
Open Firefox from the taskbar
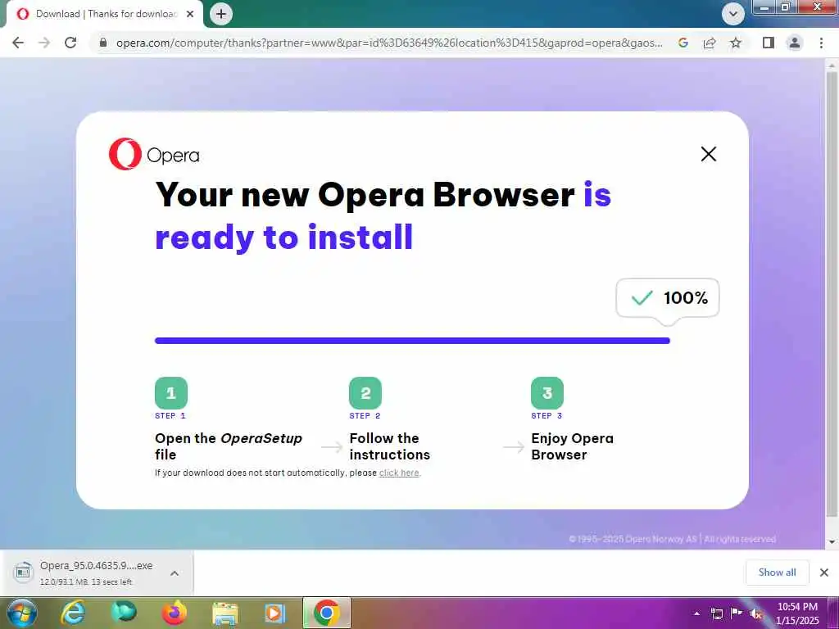point(175,613)
